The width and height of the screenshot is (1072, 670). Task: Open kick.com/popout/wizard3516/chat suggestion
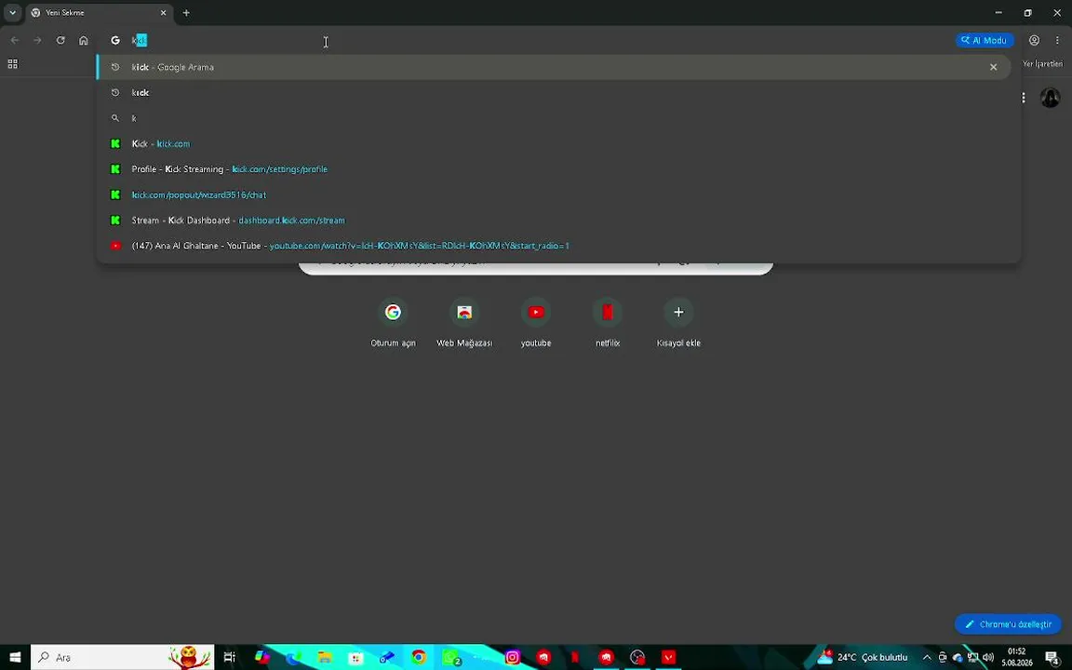point(554,194)
